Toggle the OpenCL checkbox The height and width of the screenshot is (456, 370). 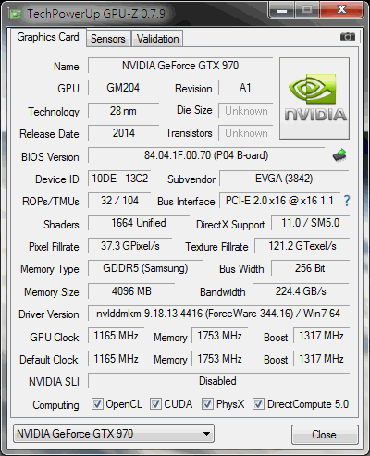pos(97,403)
